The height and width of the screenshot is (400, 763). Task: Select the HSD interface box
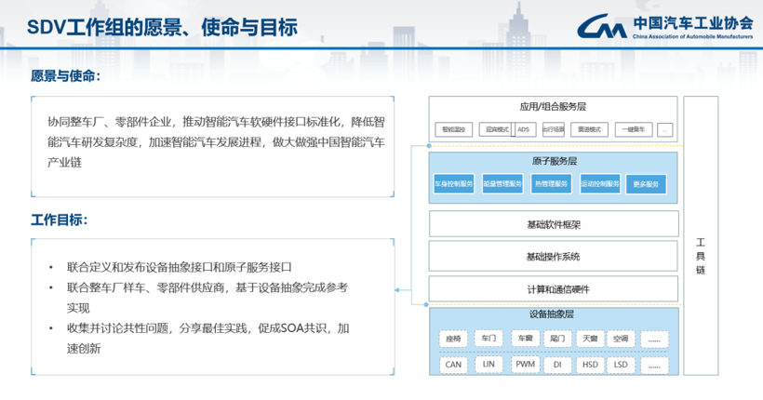coord(590,365)
